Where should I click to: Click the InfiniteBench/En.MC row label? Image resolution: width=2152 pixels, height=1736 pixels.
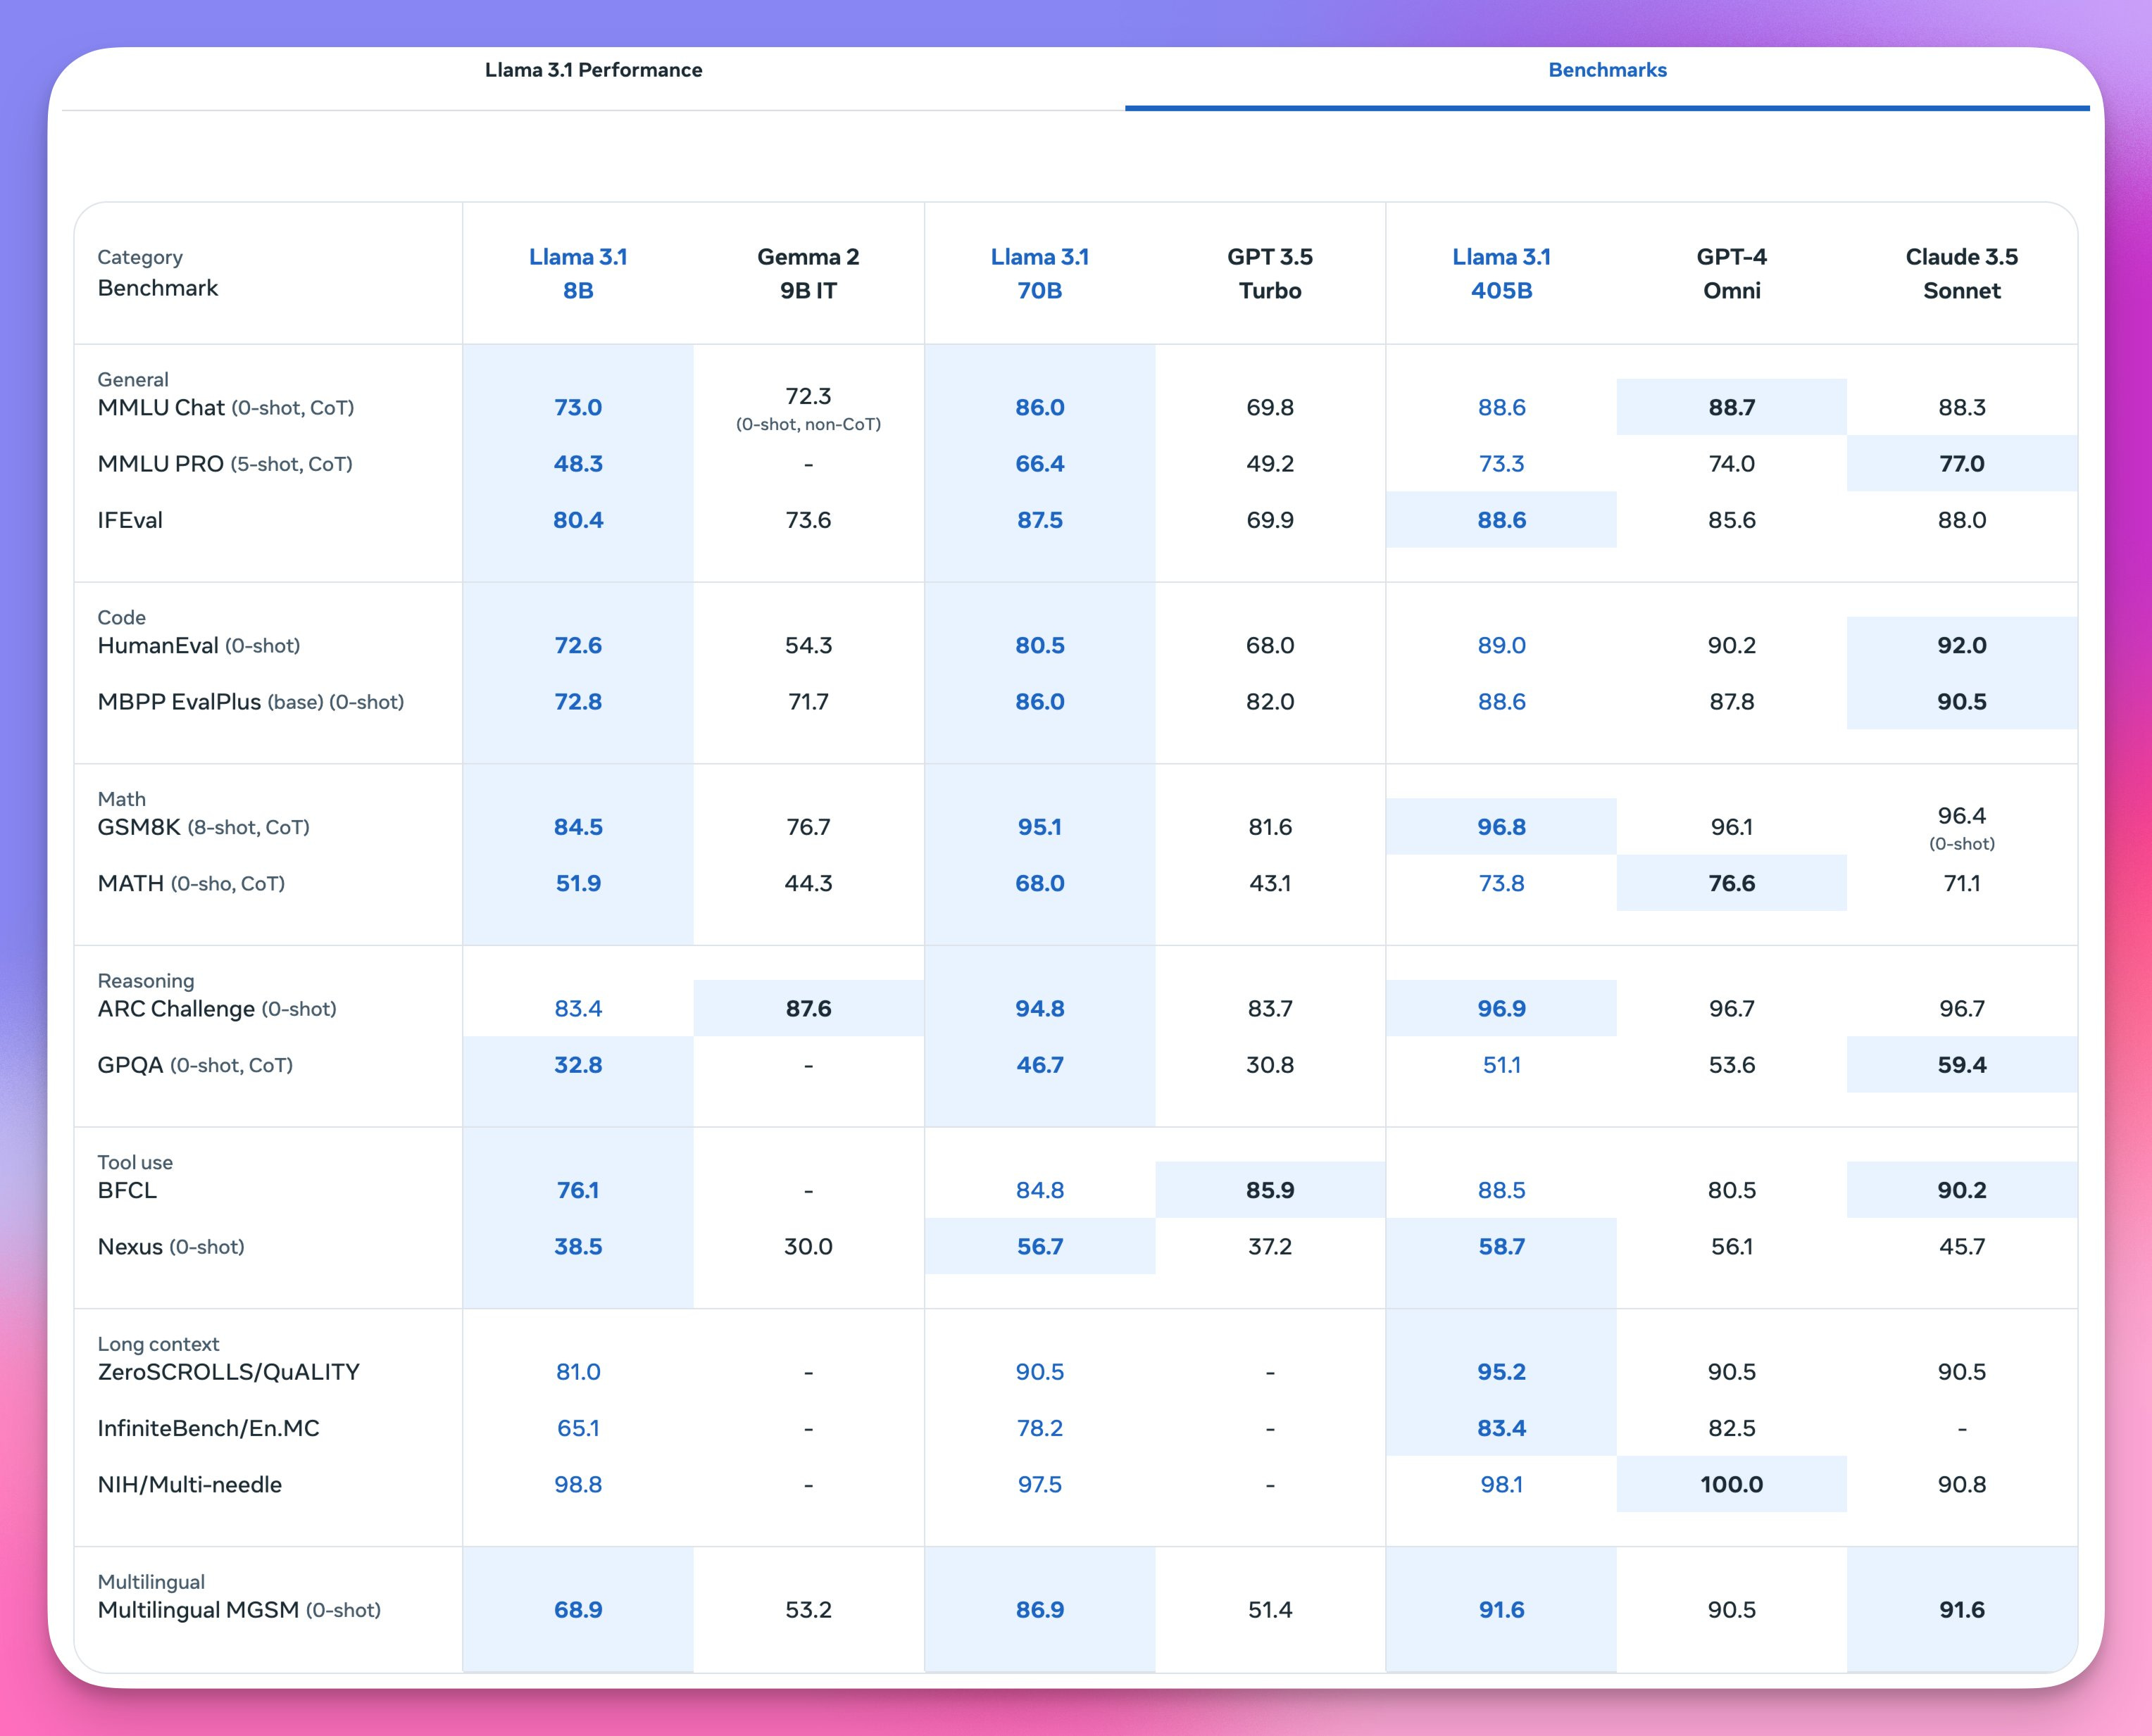[208, 1428]
